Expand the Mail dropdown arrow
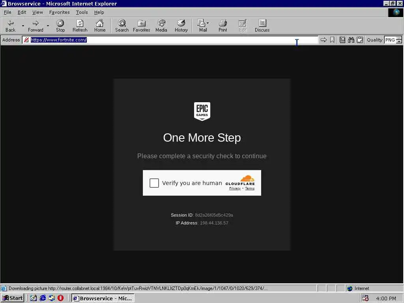The image size is (404, 303). pyautogui.click(x=208, y=23)
